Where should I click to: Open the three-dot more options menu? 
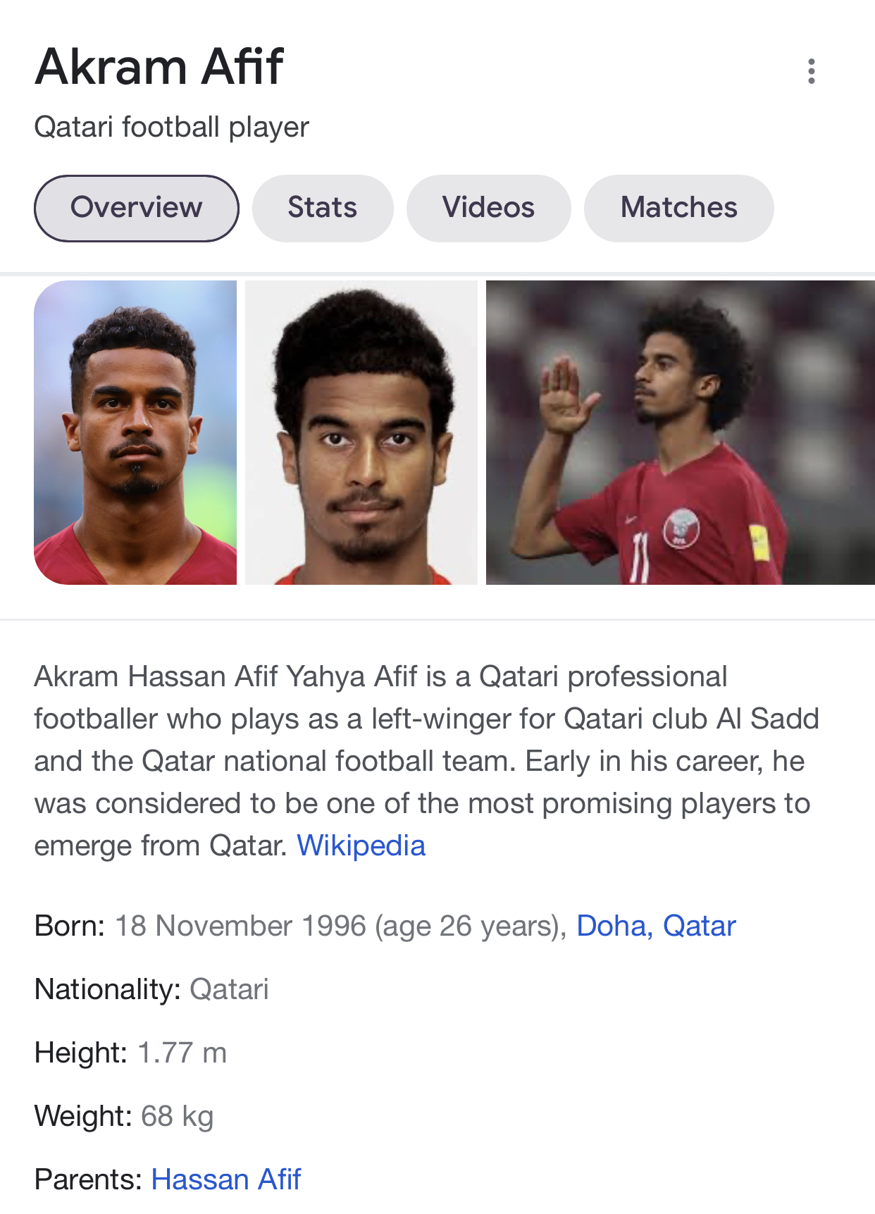811,71
